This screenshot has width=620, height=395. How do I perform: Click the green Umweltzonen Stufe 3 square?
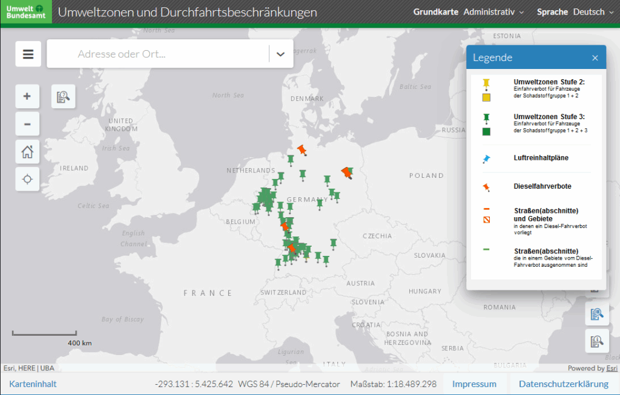pos(486,131)
